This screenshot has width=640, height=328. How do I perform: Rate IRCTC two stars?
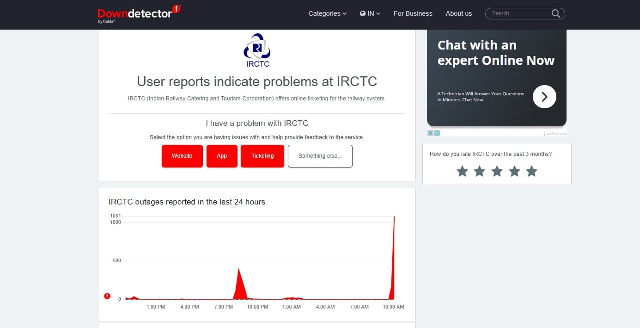[x=480, y=172]
